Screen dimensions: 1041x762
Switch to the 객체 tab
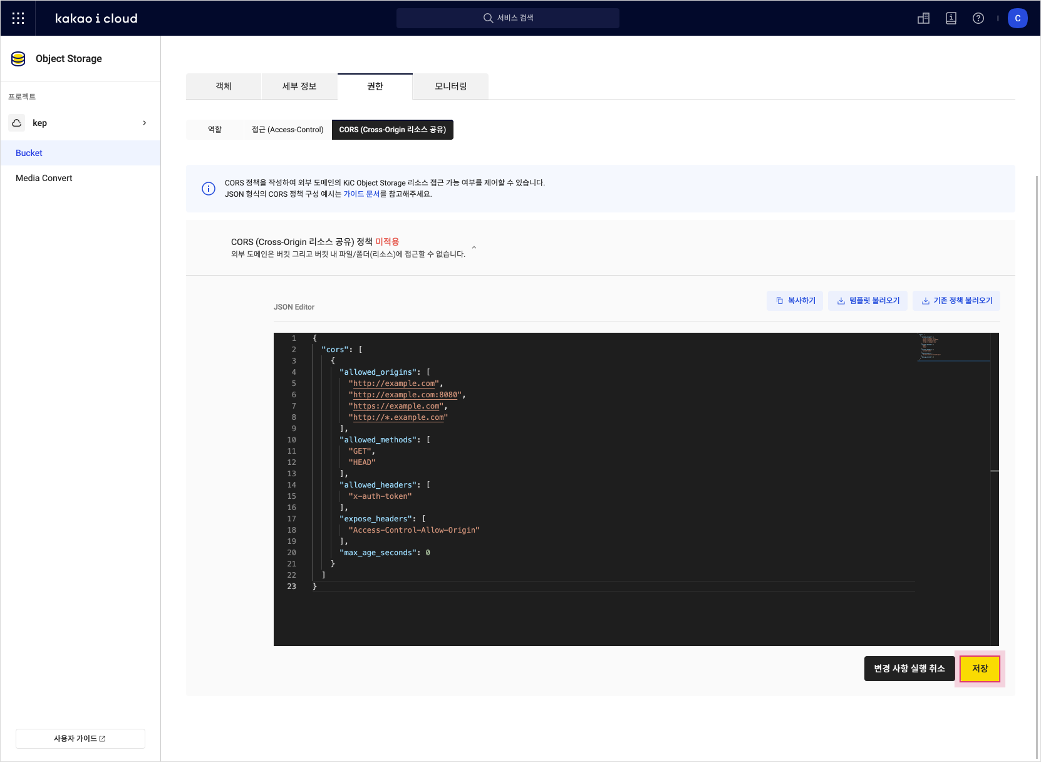(x=224, y=86)
